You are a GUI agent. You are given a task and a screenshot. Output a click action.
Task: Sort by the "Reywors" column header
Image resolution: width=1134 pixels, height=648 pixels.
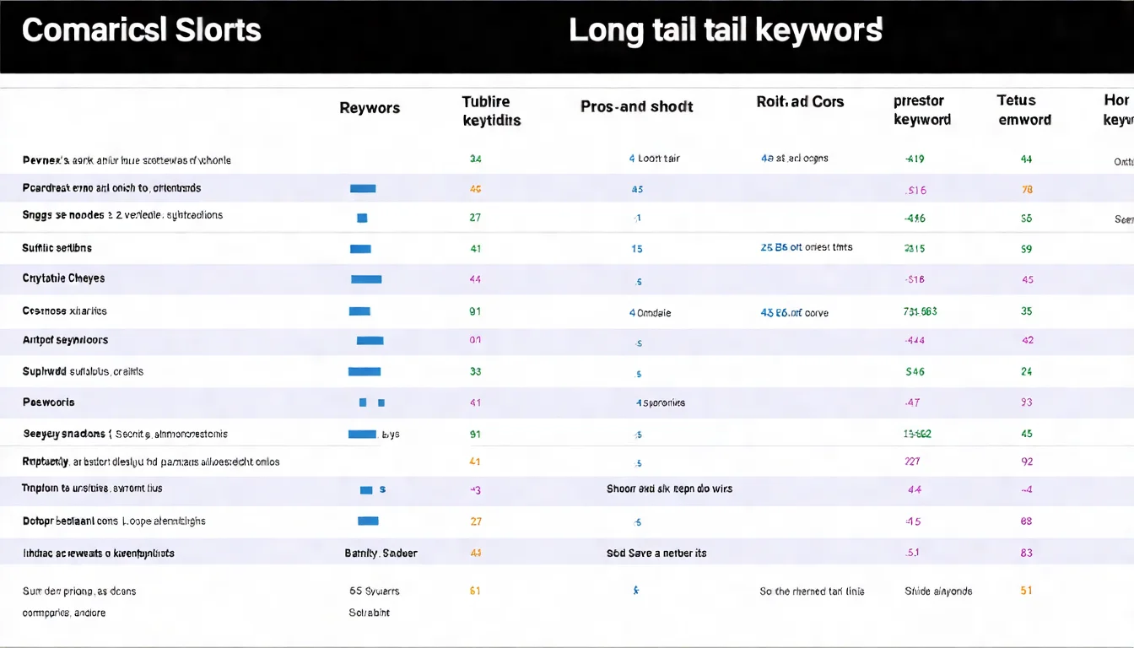click(x=370, y=108)
